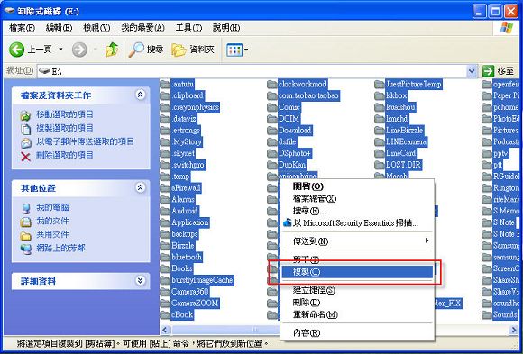Select the bluetooth folder icon
Image resolution: width=523 pixels, height=354 pixels.
[165, 257]
